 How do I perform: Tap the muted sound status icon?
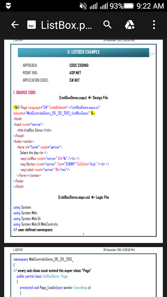83,6
